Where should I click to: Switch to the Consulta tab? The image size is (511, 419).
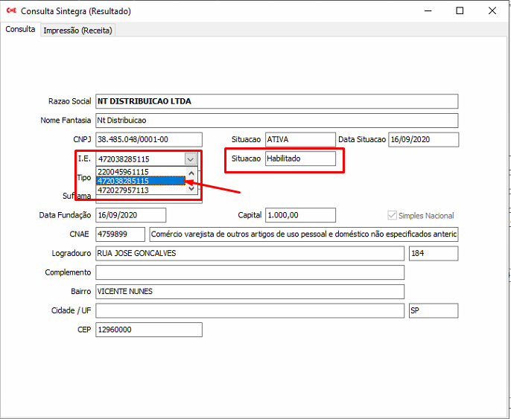point(20,30)
